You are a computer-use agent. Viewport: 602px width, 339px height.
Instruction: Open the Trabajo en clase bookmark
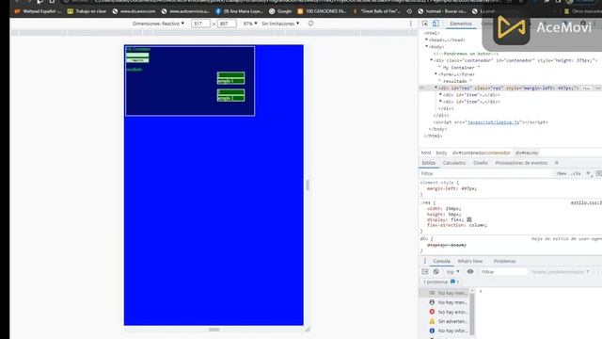87,11
